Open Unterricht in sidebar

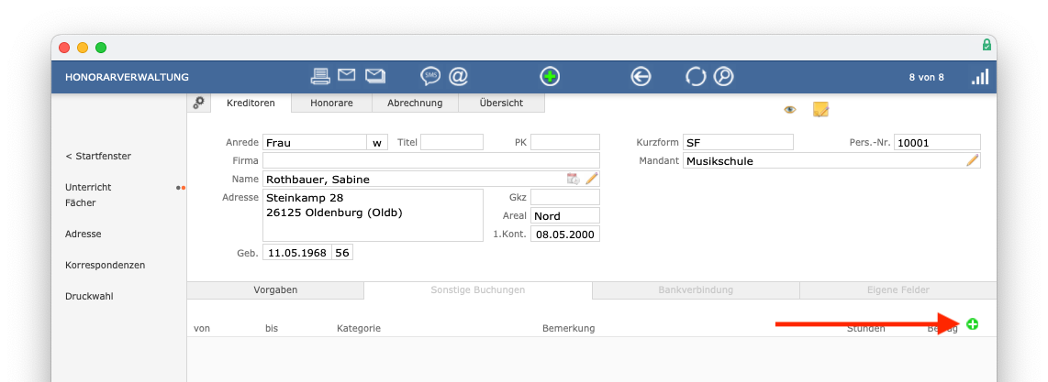[x=88, y=187]
